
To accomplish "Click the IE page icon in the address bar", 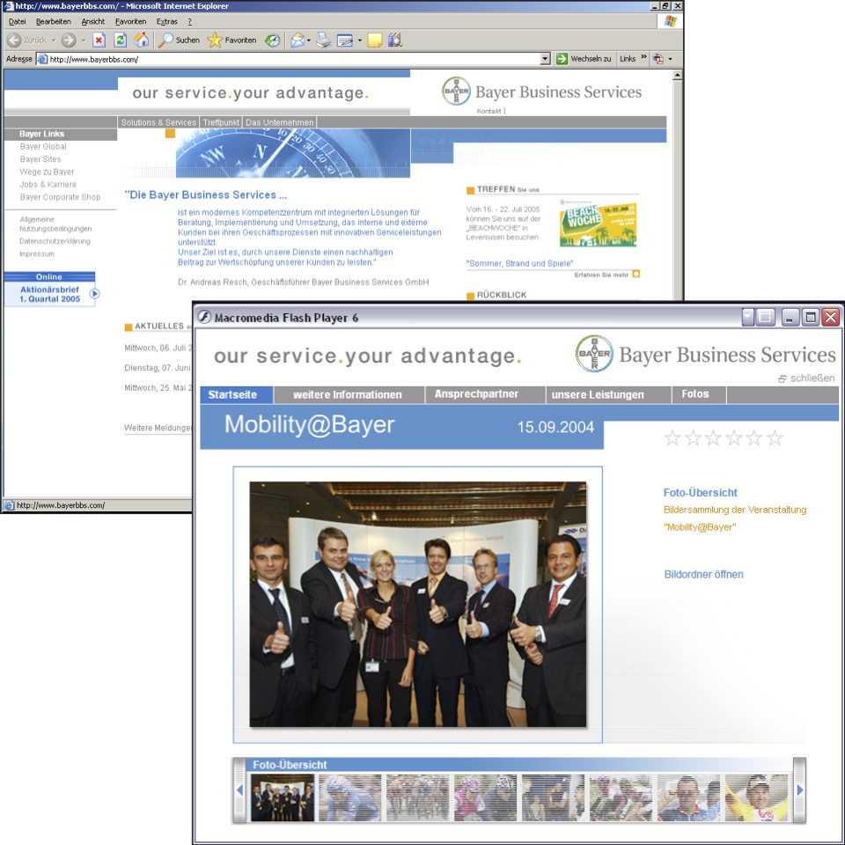I will click(x=42, y=59).
